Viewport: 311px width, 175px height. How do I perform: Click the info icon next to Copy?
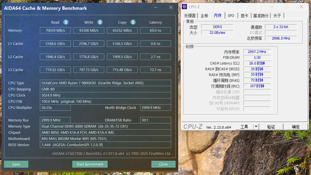point(133,22)
